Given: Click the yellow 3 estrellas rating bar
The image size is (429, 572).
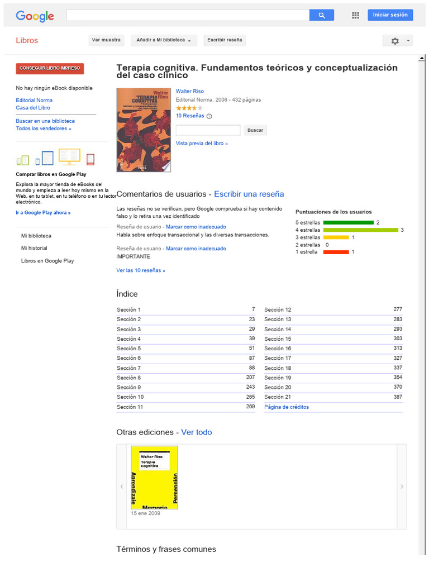Looking at the screenshot, I should pyautogui.click(x=336, y=237).
